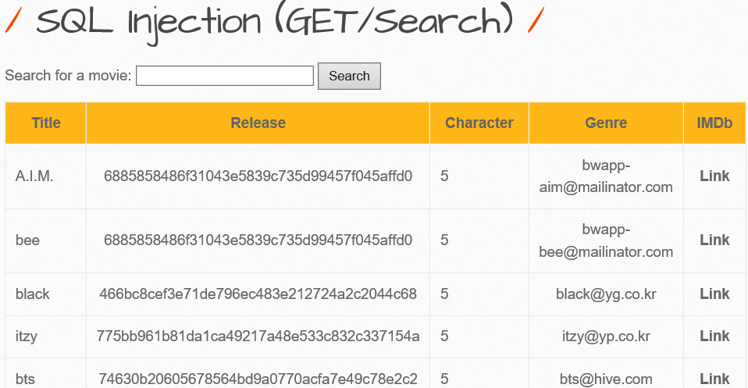Click the Search for a movie input field
The height and width of the screenshot is (388, 748).
click(225, 76)
